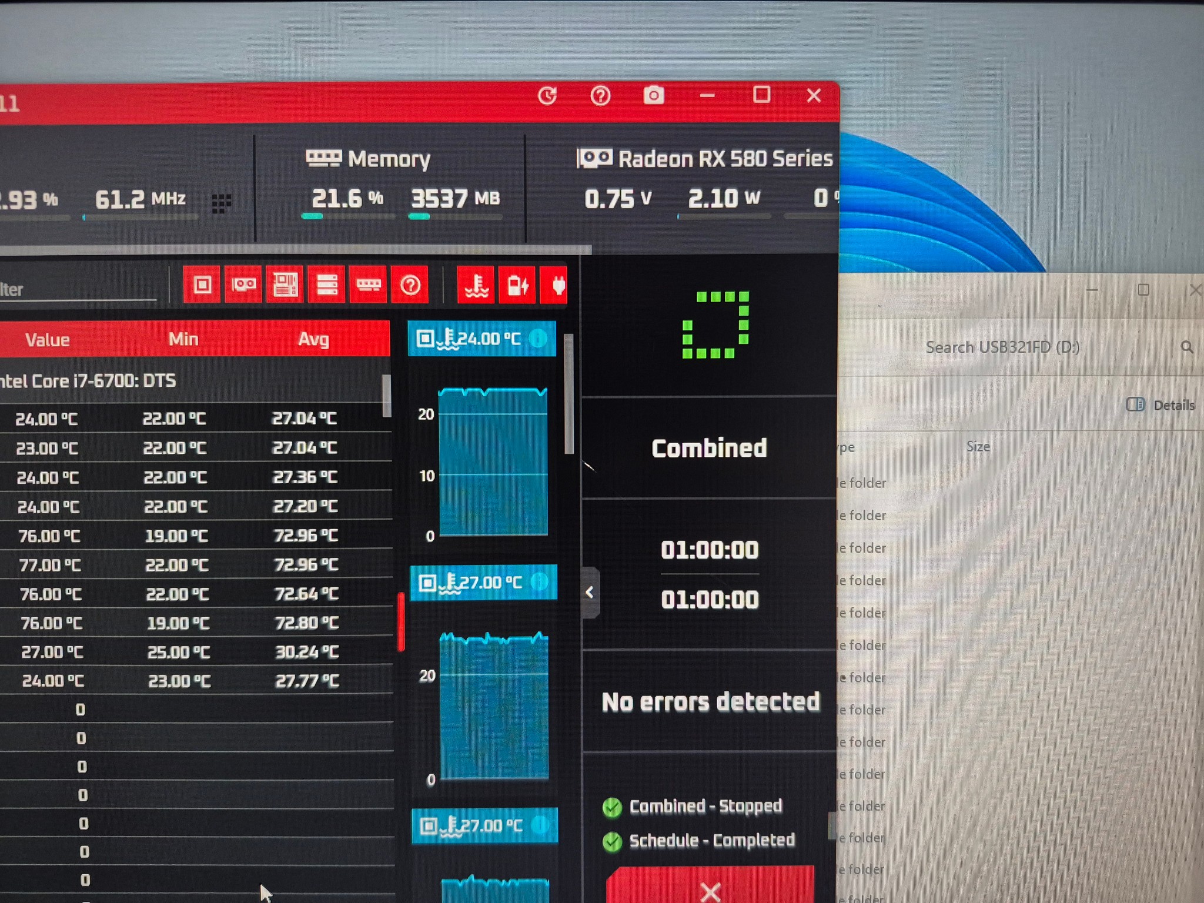
Task: Toggle power readings battery filter icon
Action: [x=517, y=286]
